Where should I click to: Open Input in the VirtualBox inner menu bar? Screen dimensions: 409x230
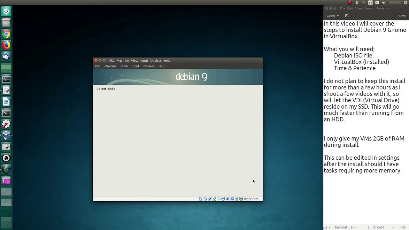135,66
